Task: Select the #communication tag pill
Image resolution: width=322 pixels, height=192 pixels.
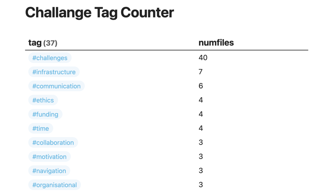Action: (x=56, y=86)
